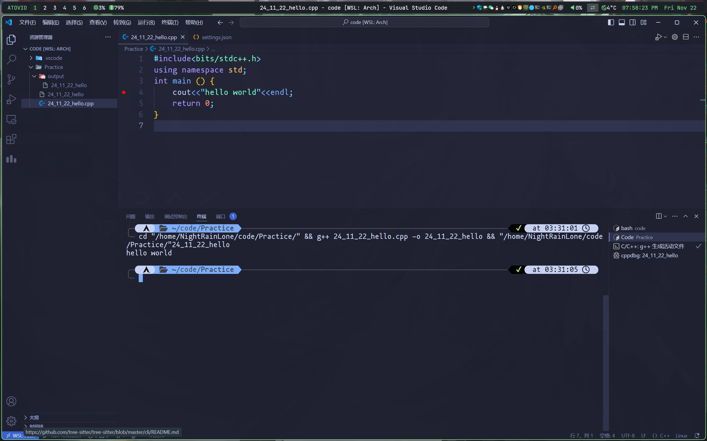
Task: Open the run button dropdown arrow
Action: coord(666,37)
